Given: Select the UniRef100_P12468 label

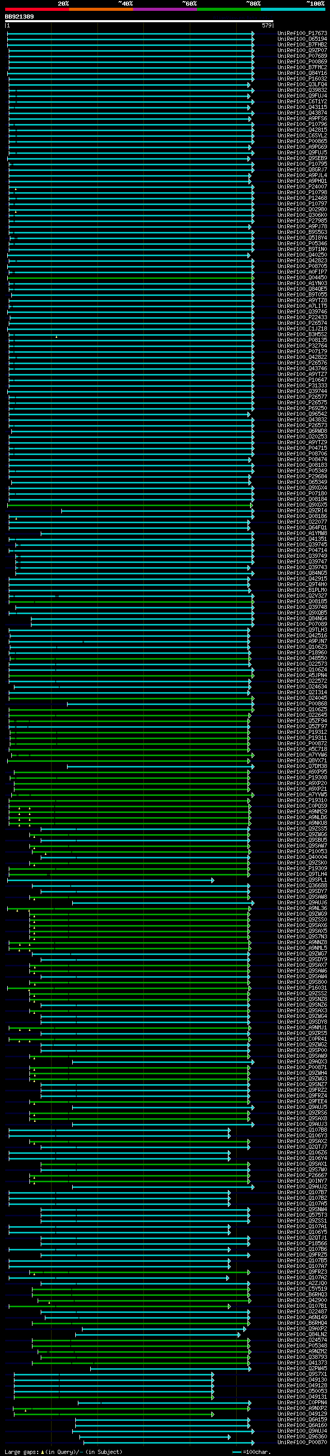Looking at the screenshot, I should pyautogui.click(x=302, y=198).
